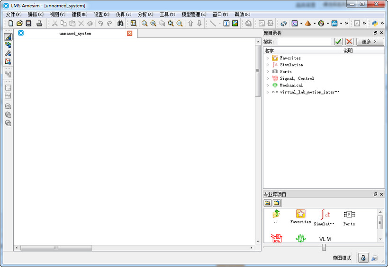388x267 pixels.
Task: Open the Ports library thumbnail
Action: [349, 217]
